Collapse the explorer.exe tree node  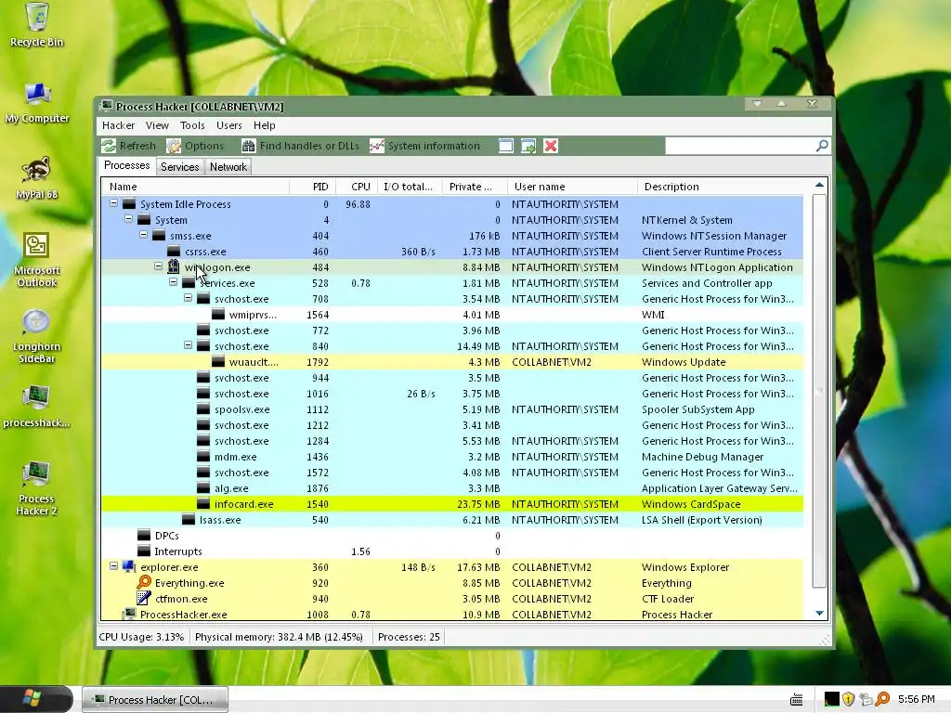[113, 566]
